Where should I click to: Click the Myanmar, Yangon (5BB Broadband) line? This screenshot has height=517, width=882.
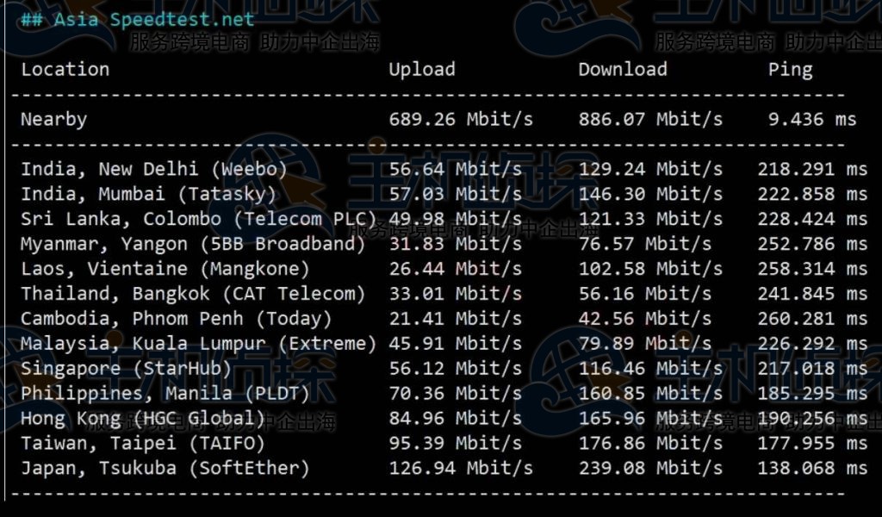(193, 245)
